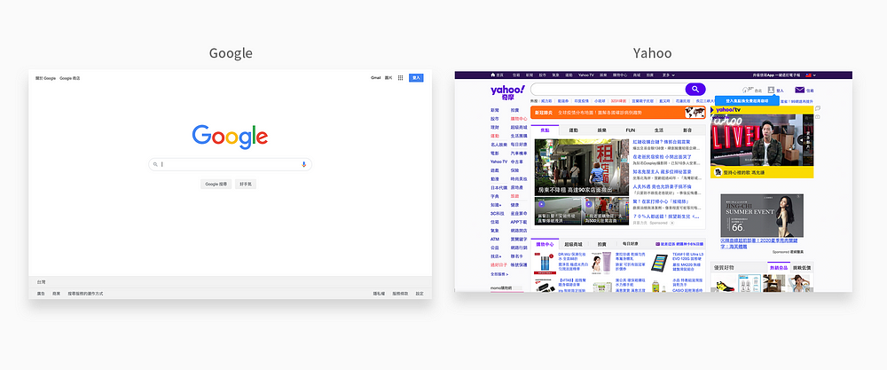Screen dimensions: 887x370
Task: Open the dropdown arrow beside the flag
Action: [814, 75]
